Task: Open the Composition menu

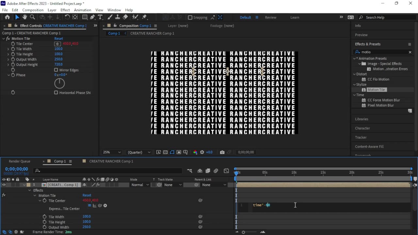Action: [33, 10]
